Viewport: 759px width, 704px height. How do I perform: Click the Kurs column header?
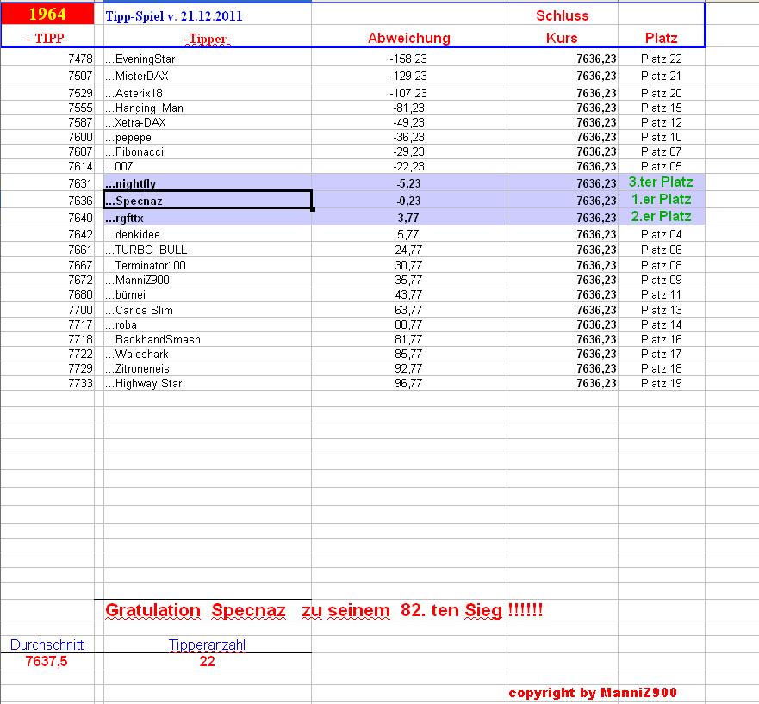point(562,38)
